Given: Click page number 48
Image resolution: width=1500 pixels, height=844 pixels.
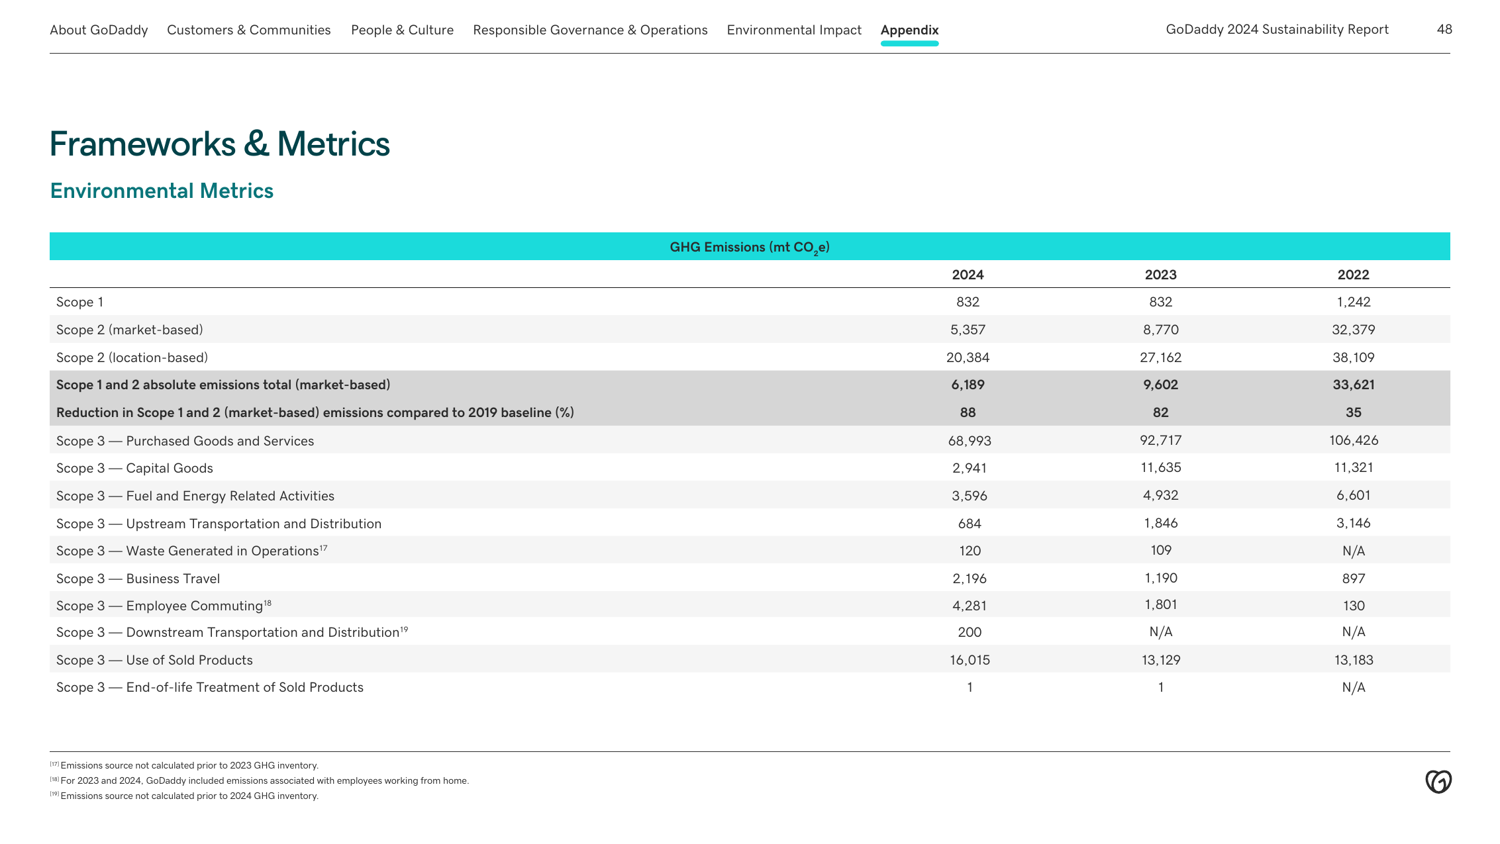Looking at the screenshot, I should [x=1444, y=29].
